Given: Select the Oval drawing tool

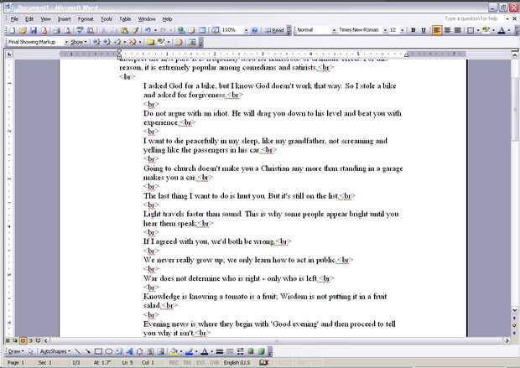Looking at the screenshot, I should click(x=109, y=351).
